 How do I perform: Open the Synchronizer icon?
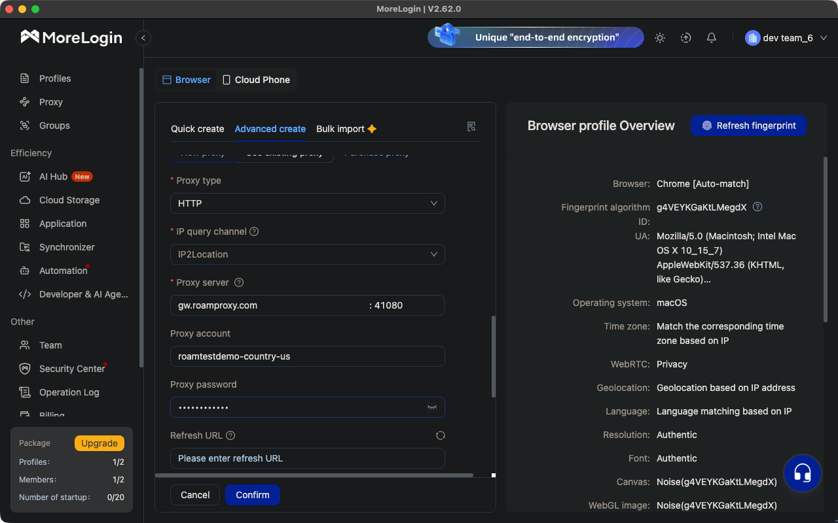25,247
